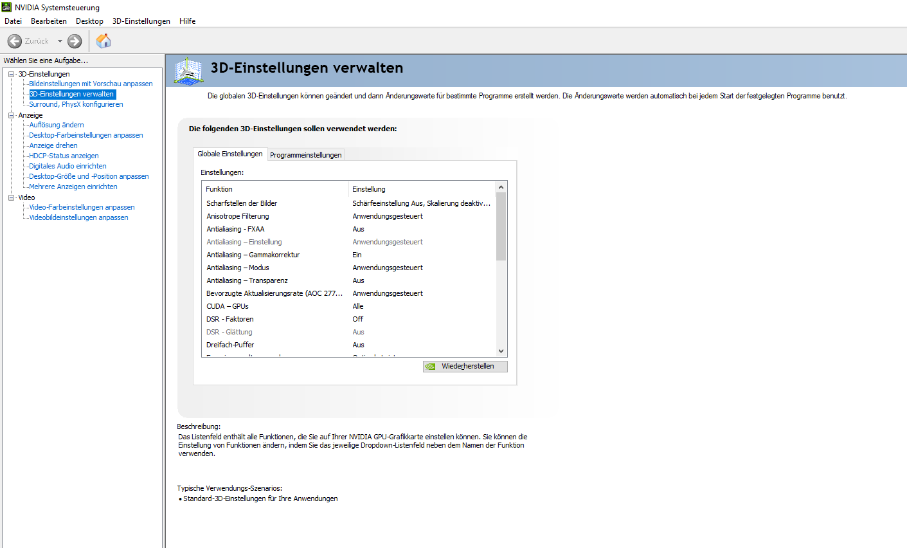This screenshot has height=548, width=907.
Task: Click the Wiederherstellen button
Action: [x=465, y=366]
